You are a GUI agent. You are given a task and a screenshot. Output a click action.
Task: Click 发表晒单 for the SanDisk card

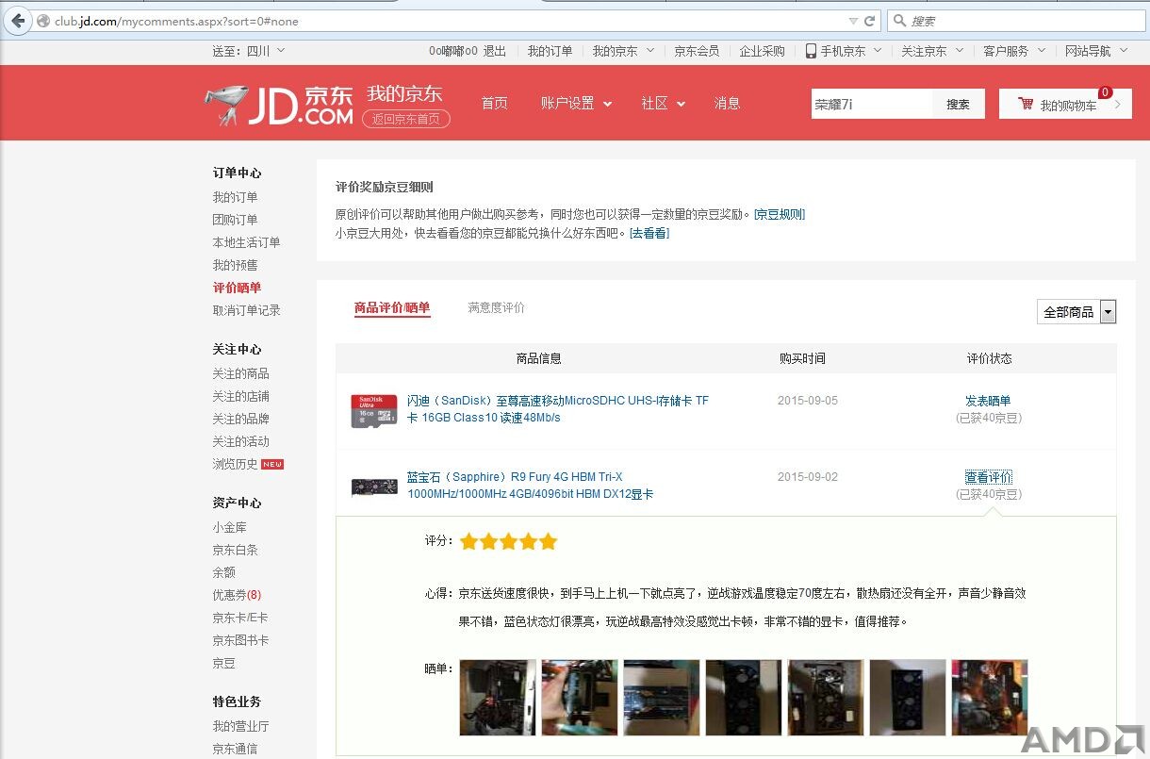pos(988,401)
